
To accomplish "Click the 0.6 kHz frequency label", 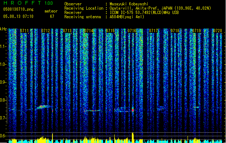I will (x=3, y=136).
